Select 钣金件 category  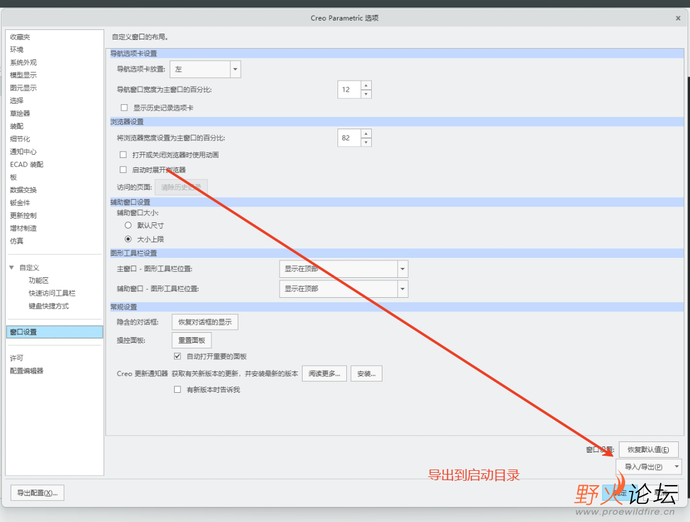coord(20,203)
